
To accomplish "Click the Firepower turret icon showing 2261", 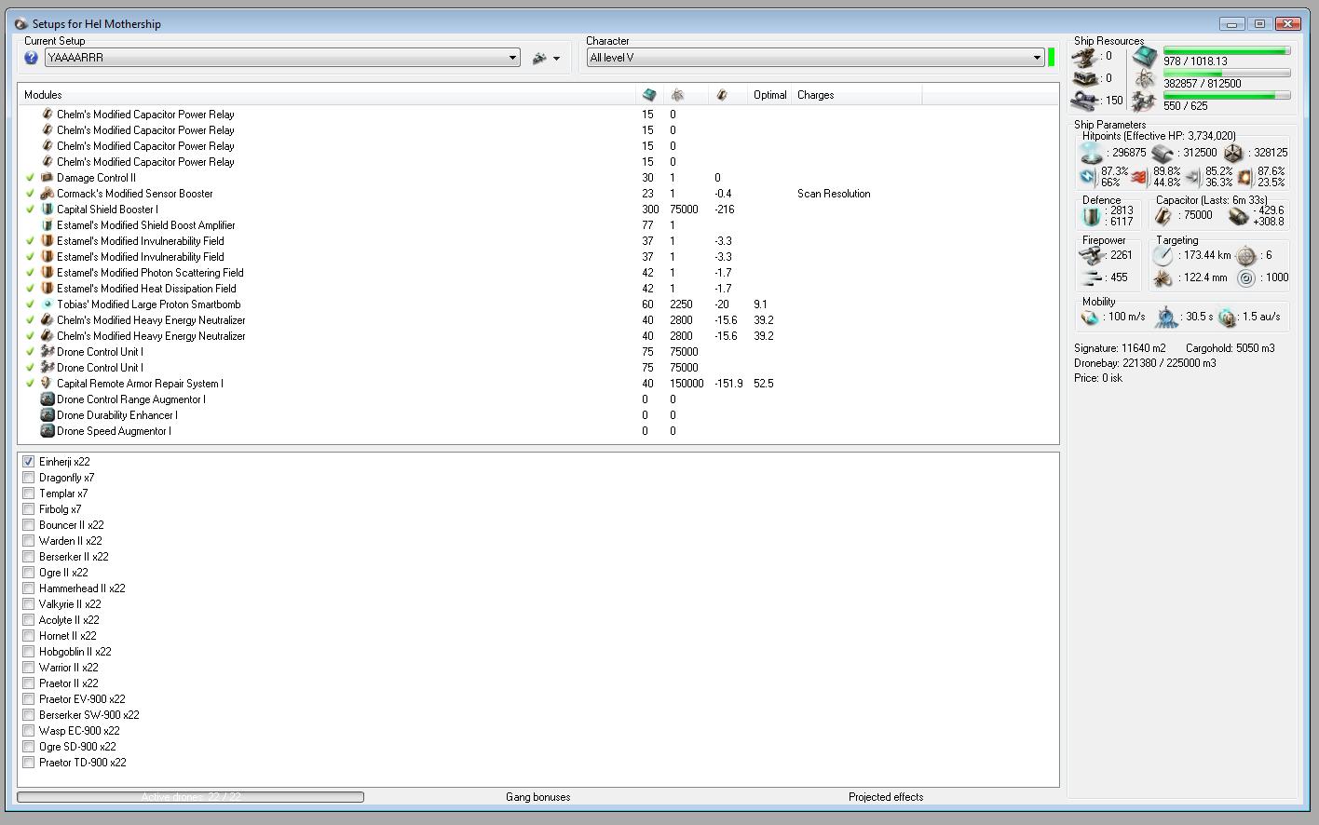I will coord(1092,255).
